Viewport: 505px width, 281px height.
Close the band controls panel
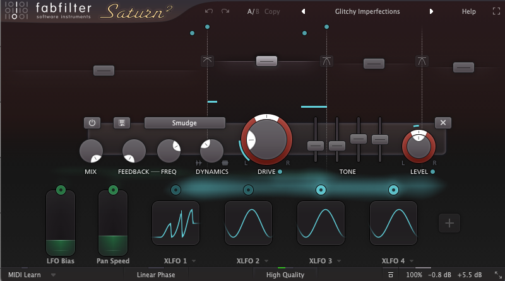(443, 122)
